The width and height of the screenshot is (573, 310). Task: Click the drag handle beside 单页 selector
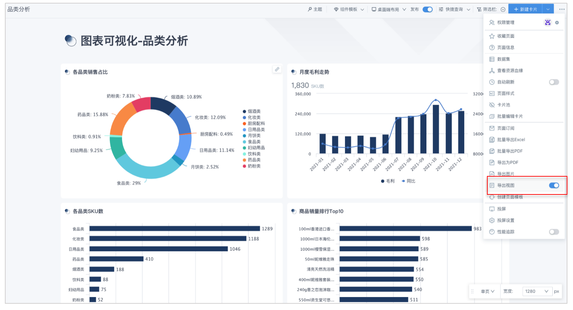pos(472,291)
